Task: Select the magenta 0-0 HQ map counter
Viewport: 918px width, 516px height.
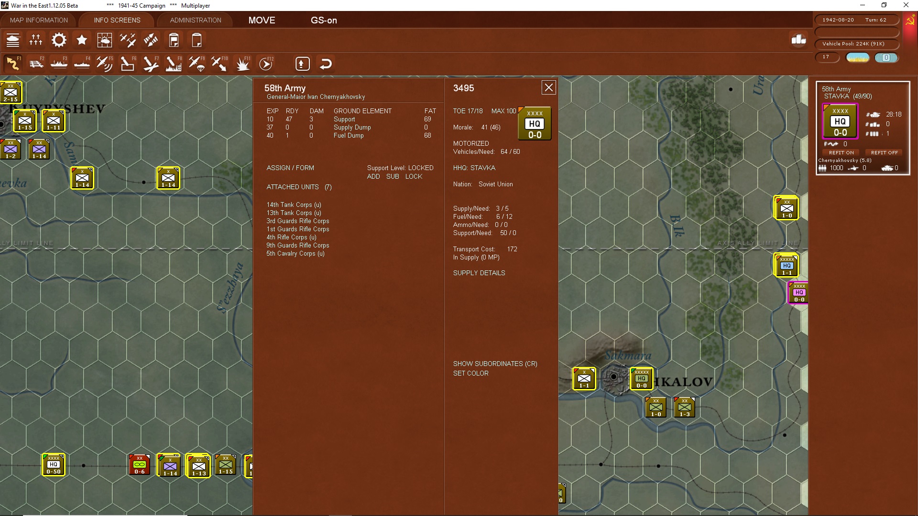Action: [798, 292]
